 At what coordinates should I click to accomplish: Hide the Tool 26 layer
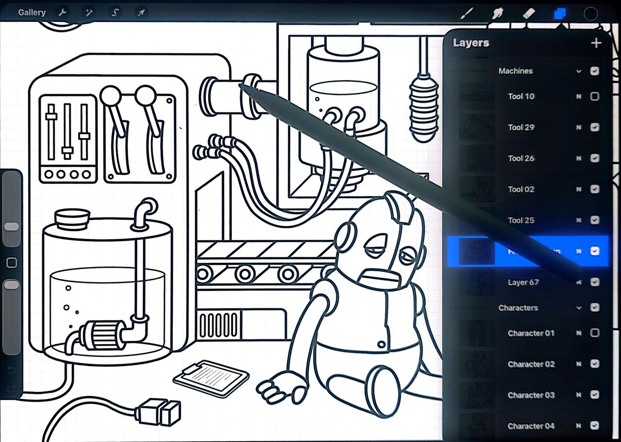coord(595,158)
